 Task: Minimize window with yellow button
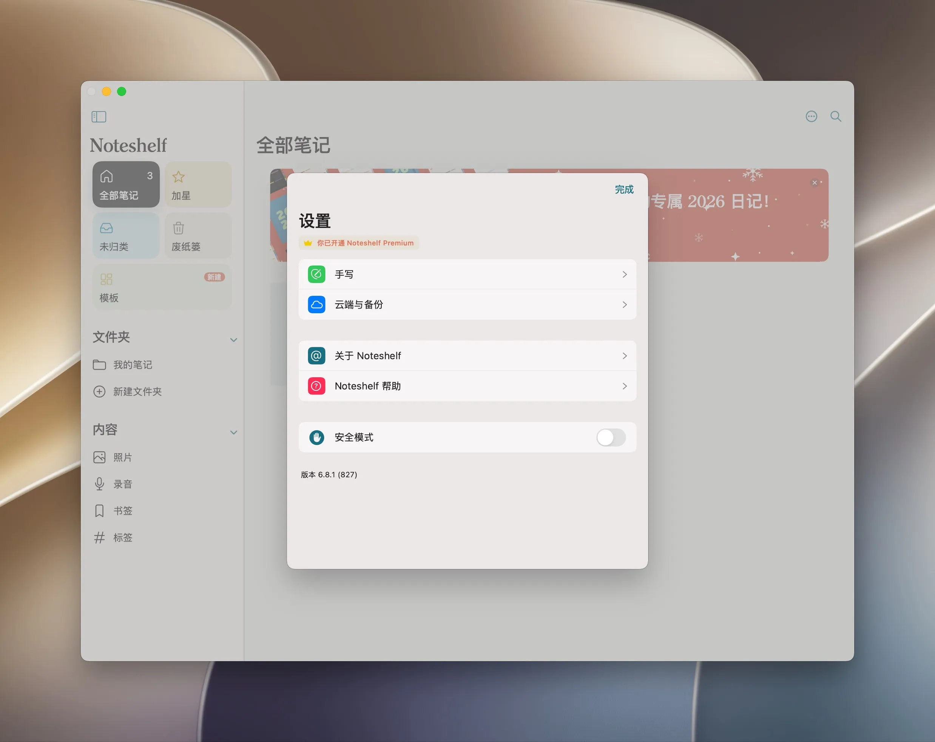pos(106,91)
